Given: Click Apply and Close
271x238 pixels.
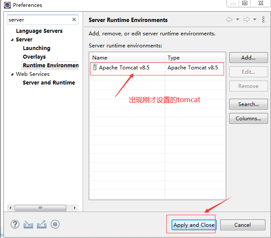Looking at the screenshot, I should [194, 225].
